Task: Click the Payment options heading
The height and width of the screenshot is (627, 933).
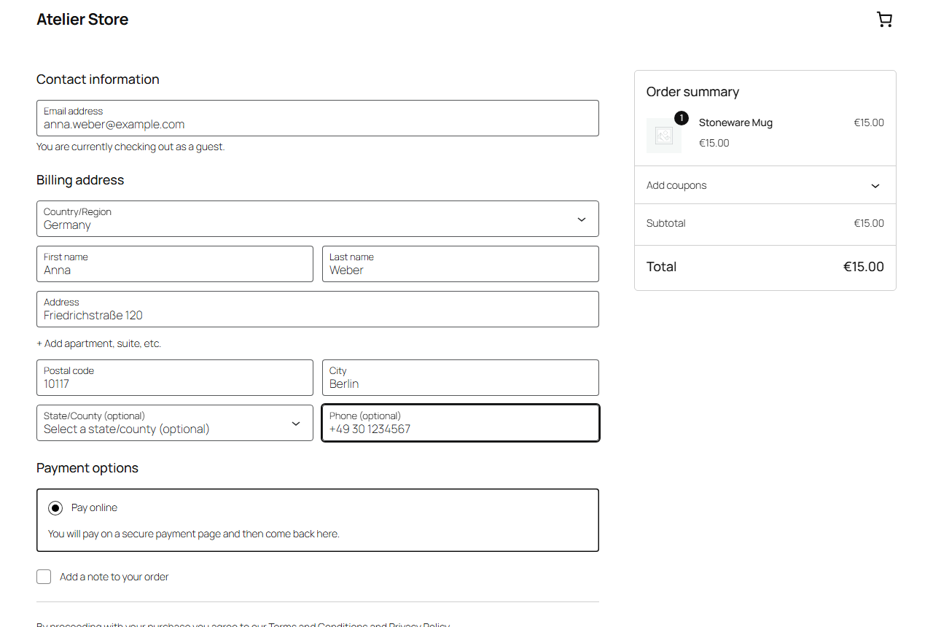Action: coord(87,468)
